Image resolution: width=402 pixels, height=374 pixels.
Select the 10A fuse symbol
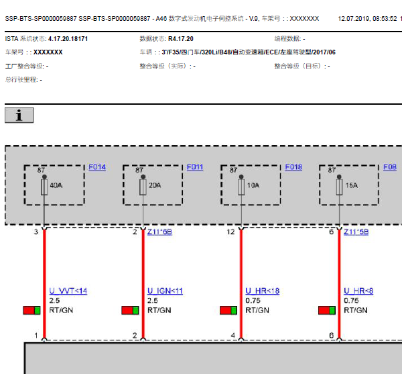(241, 187)
